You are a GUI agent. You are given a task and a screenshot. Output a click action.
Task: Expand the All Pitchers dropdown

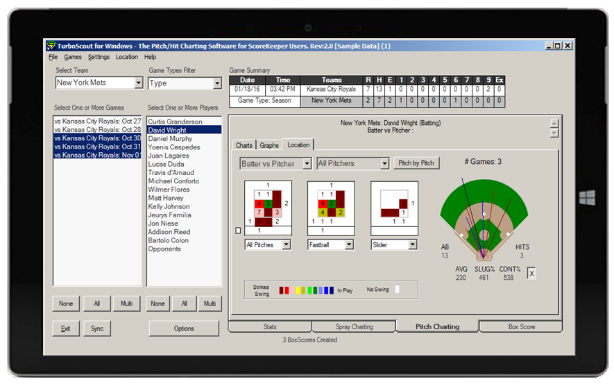(384, 163)
